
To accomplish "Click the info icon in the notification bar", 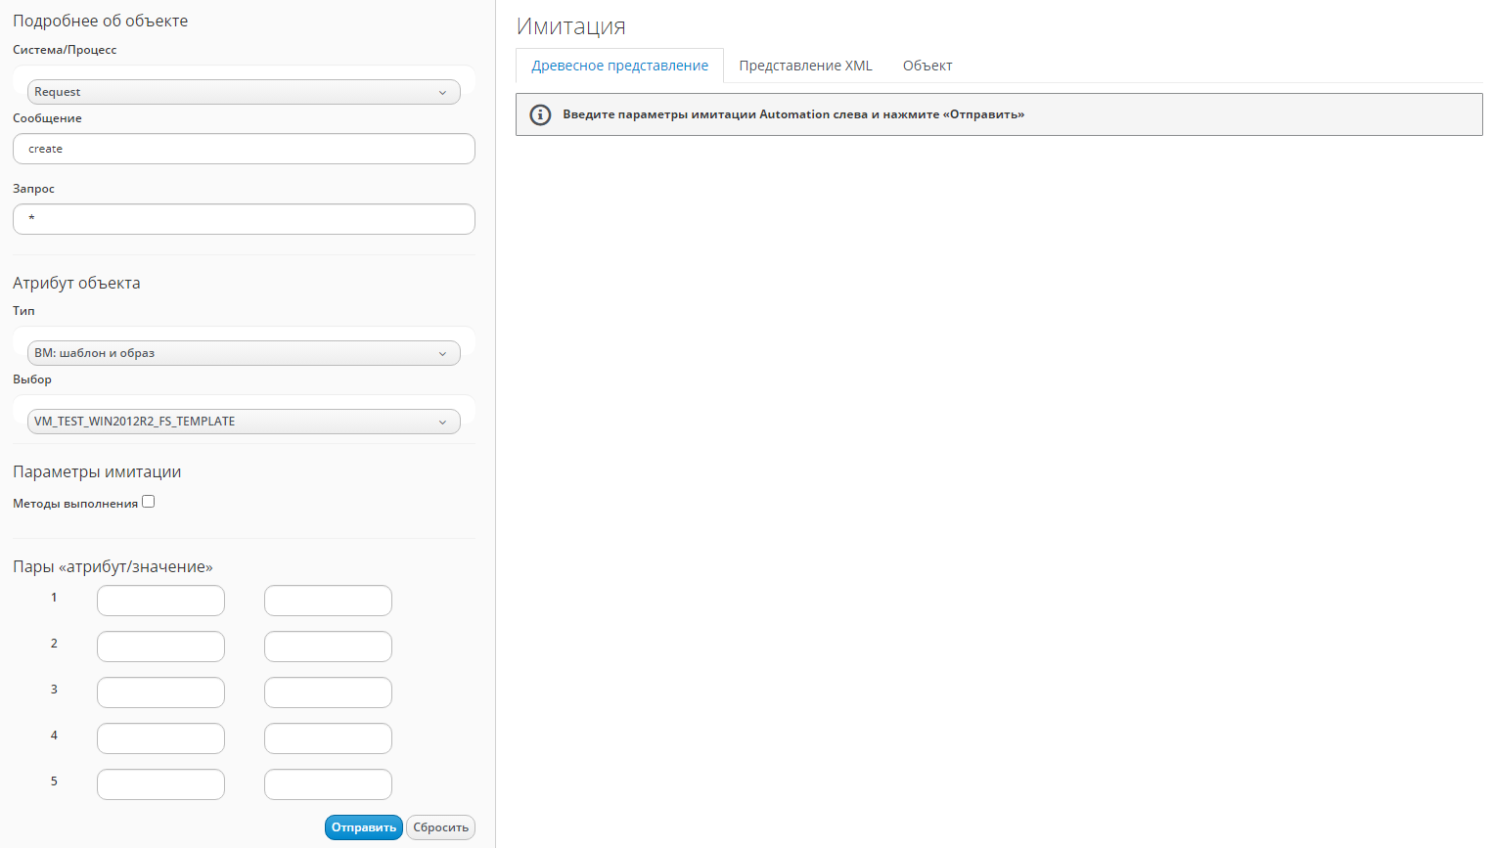I will 540,114.
